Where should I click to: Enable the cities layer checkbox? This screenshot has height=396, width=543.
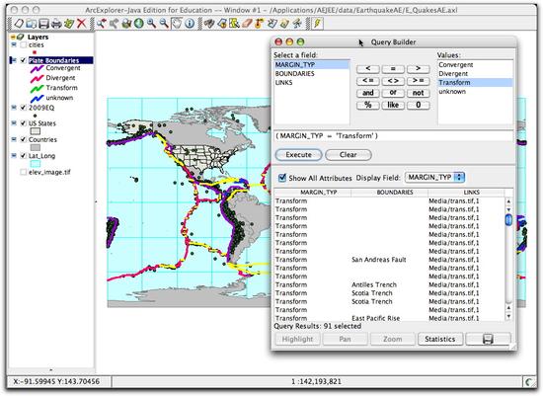(24, 45)
